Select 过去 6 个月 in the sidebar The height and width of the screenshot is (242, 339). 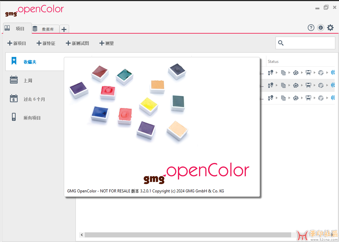34,99
